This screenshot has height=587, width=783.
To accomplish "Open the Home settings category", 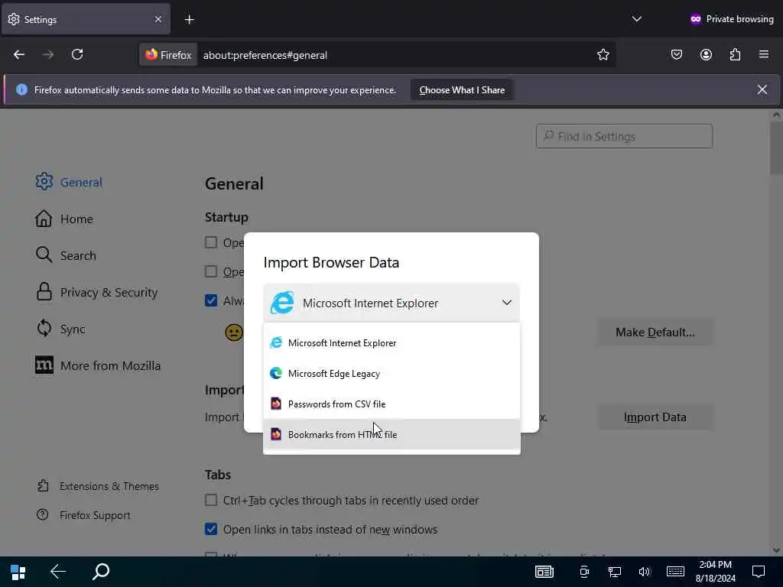I will click(64, 219).
